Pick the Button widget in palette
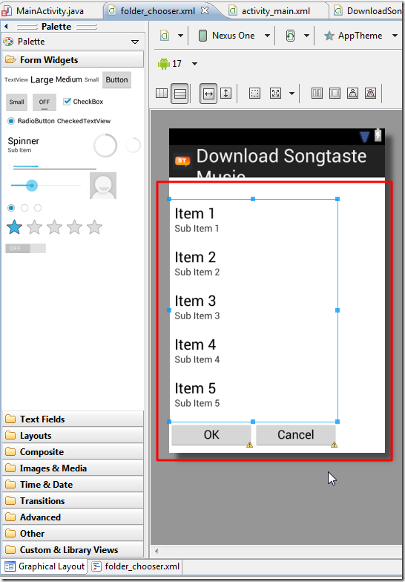405x582 pixels. 117,80
